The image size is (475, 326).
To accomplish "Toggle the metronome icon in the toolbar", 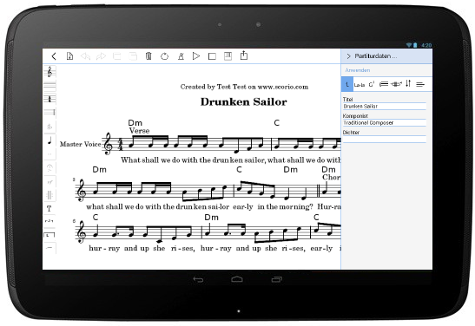I will click(x=181, y=56).
